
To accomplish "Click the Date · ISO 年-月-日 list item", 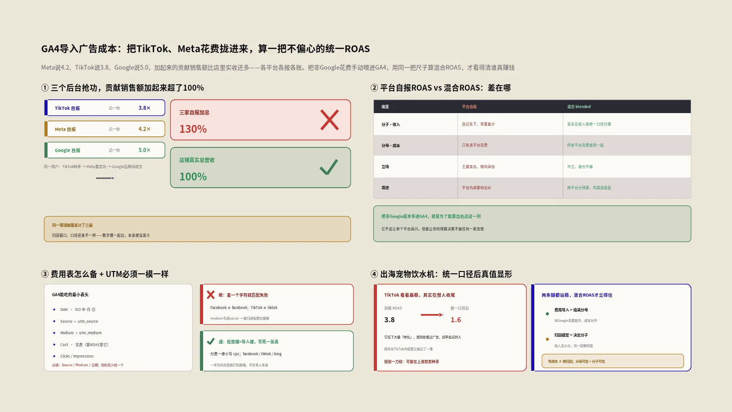I will click(x=78, y=309).
